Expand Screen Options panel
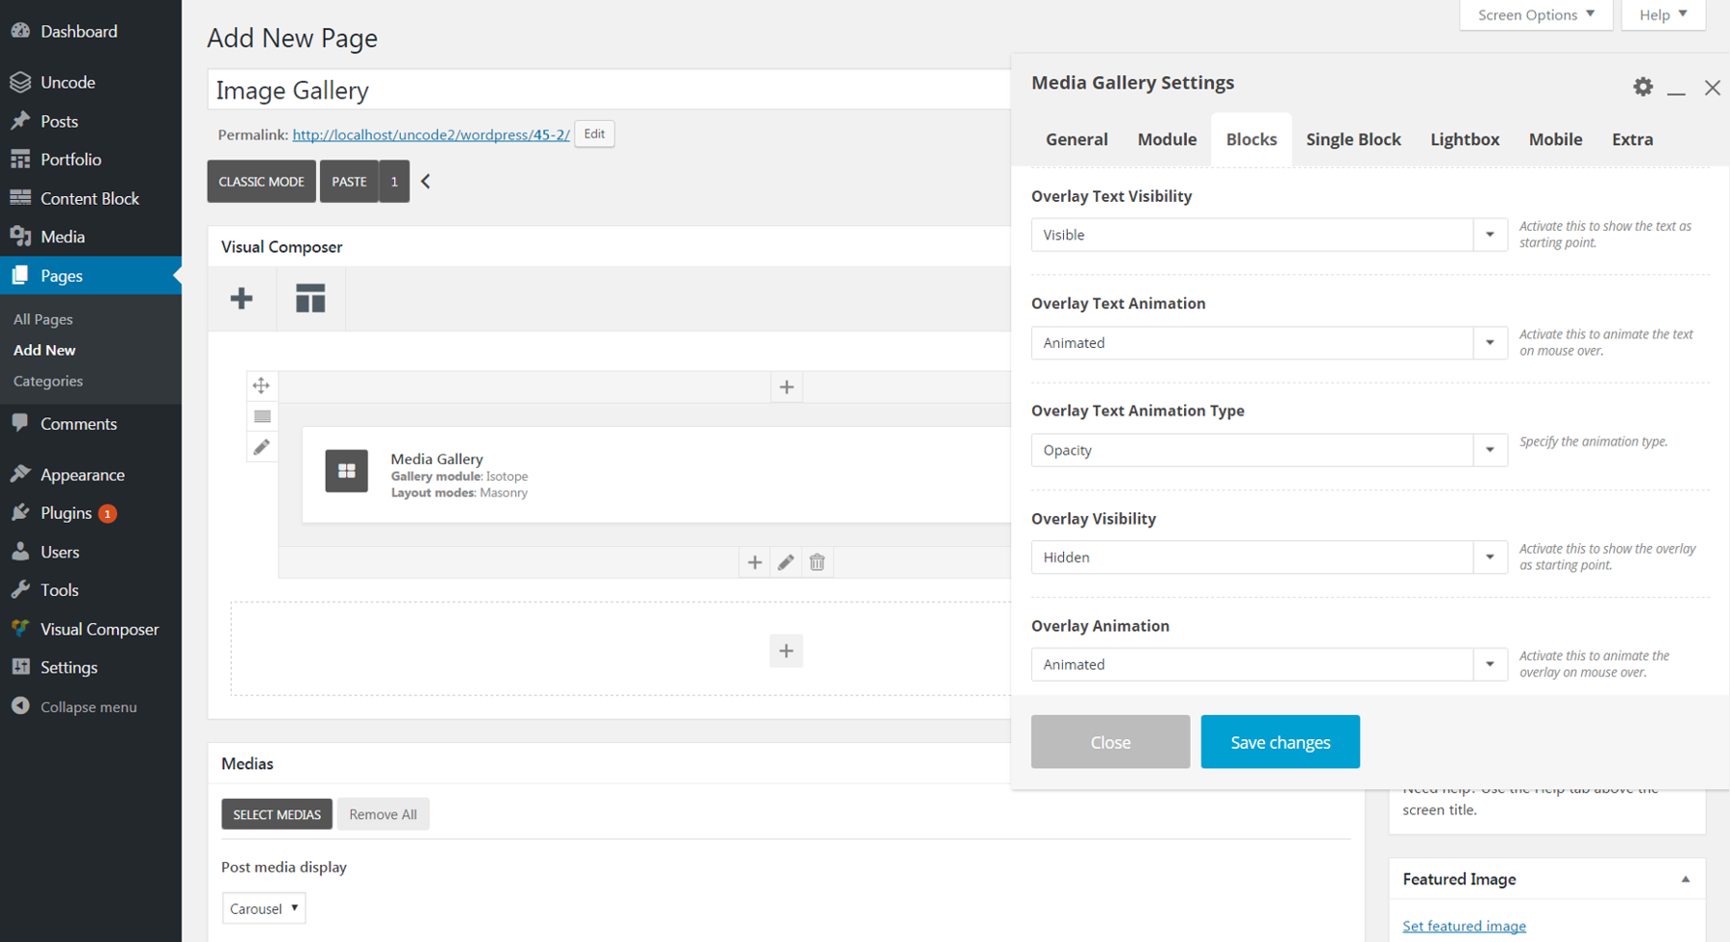1730x942 pixels. pos(1536,14)
